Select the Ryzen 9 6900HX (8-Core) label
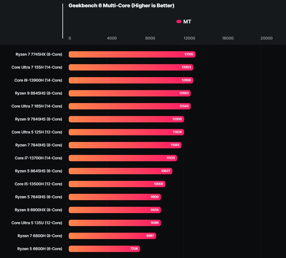The image size is (286, 258). click(x=39, y=210)
